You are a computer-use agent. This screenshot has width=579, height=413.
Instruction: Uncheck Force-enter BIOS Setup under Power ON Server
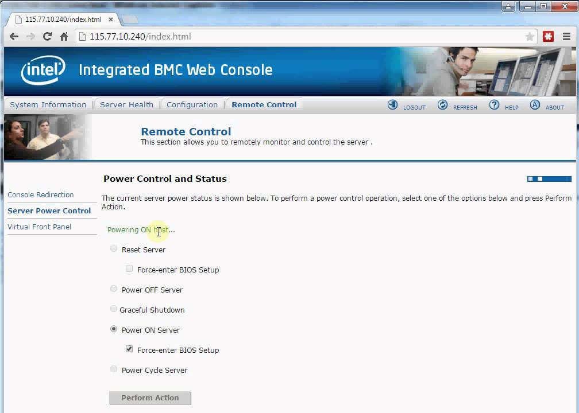pyautogui.click(x=129, y=349)
